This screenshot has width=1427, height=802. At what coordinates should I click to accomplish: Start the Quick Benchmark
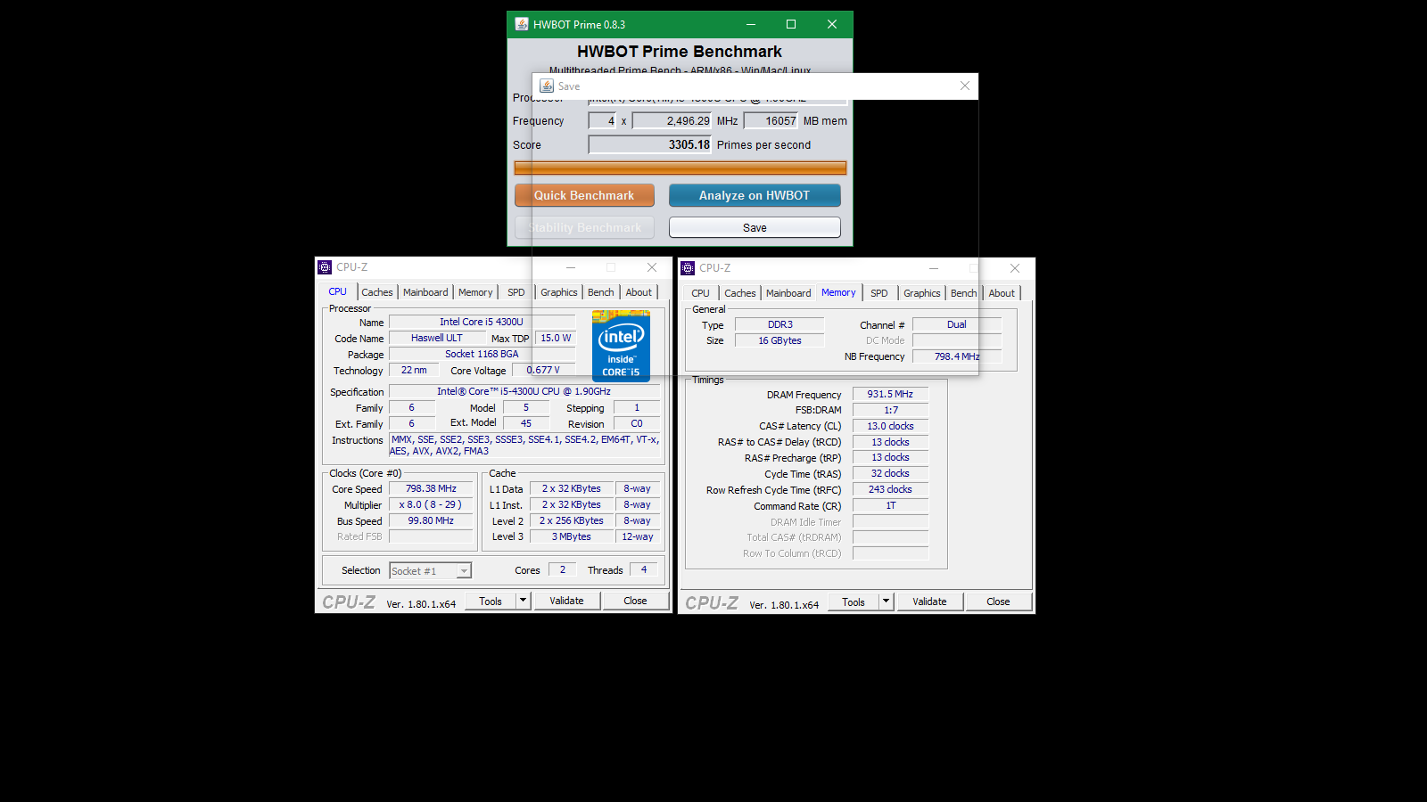584,195
